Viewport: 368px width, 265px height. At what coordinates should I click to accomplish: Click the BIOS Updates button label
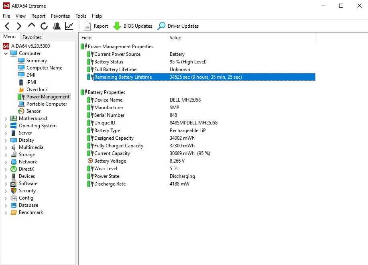pyautogui.click(x=138, y=26)
